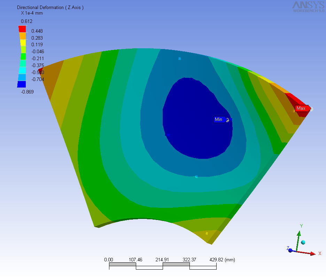Click the blue probe marker left of blue region
Screen dimensions: 326x278
point(168,135)
